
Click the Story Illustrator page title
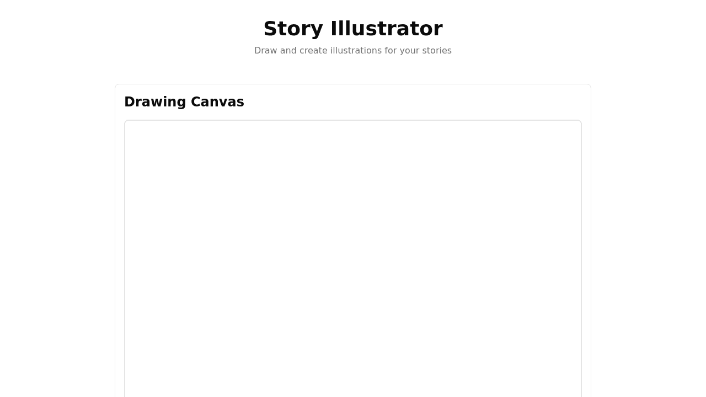tap(353, 29)
